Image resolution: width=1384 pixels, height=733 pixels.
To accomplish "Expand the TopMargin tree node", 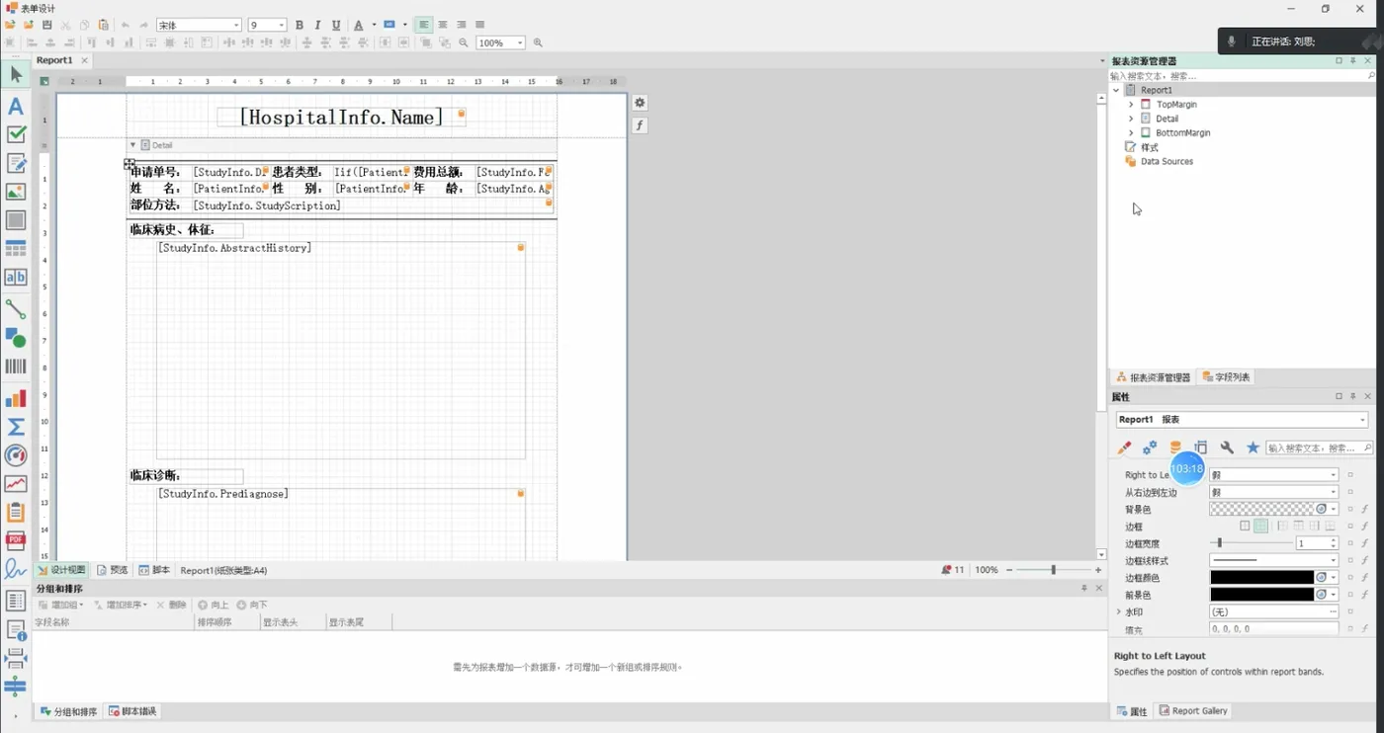I will click(1131, 104).
